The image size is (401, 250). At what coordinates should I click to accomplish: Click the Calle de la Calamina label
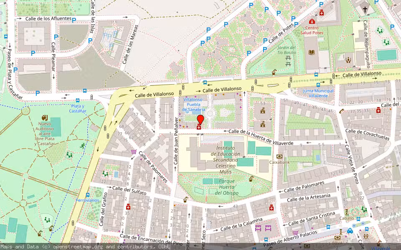[x=241, y=225]
